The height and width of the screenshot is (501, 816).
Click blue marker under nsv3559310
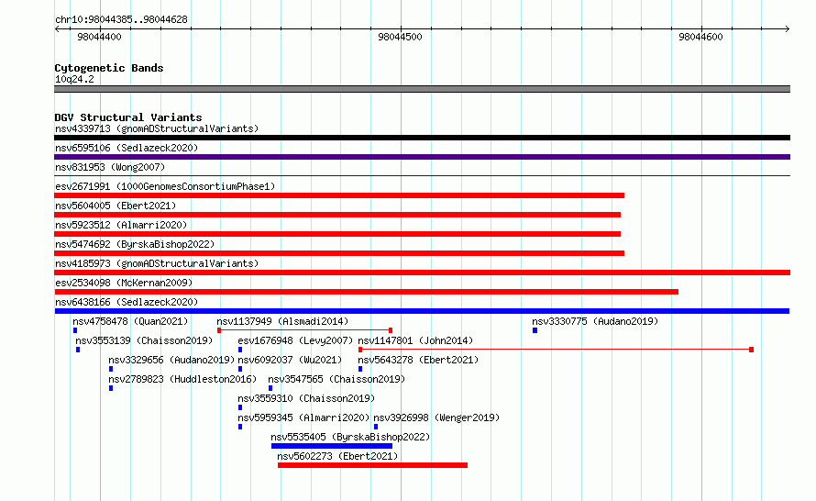coord(240,407)
